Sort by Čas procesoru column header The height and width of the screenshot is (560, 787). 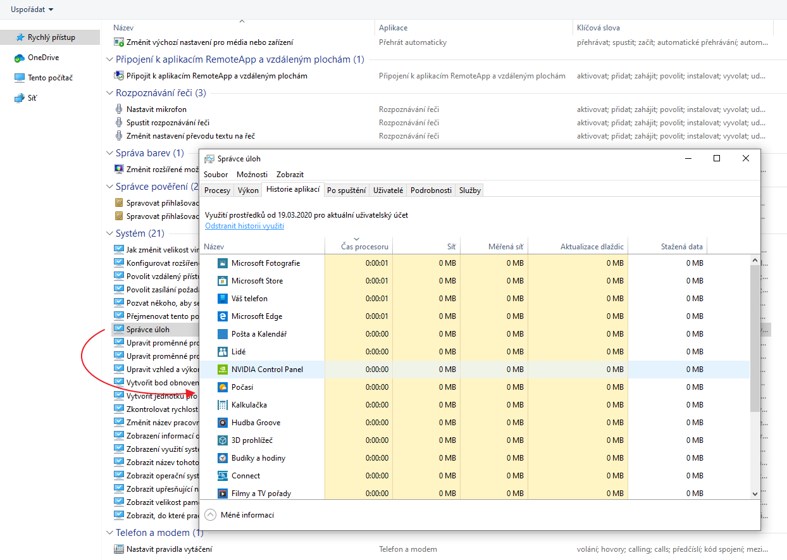[x=359, y=246]
